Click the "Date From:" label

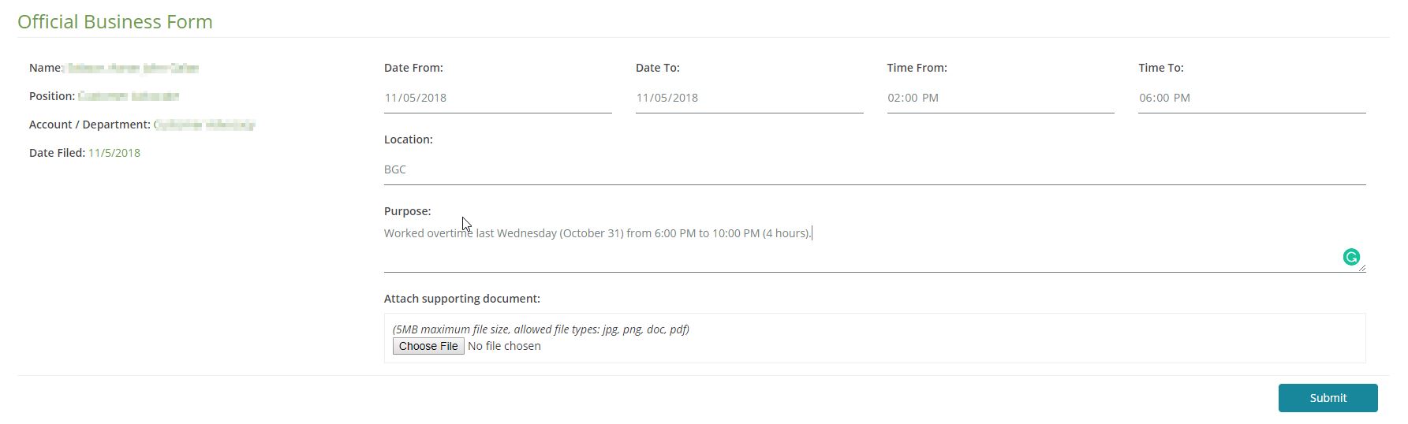[413, 68]
